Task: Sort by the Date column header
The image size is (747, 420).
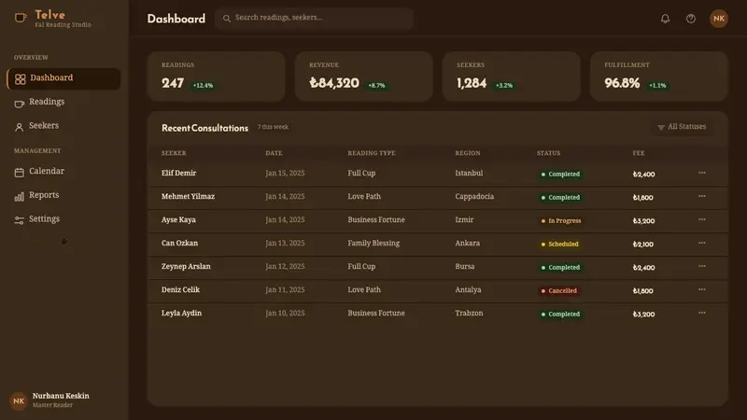Action: coord(274,153)
